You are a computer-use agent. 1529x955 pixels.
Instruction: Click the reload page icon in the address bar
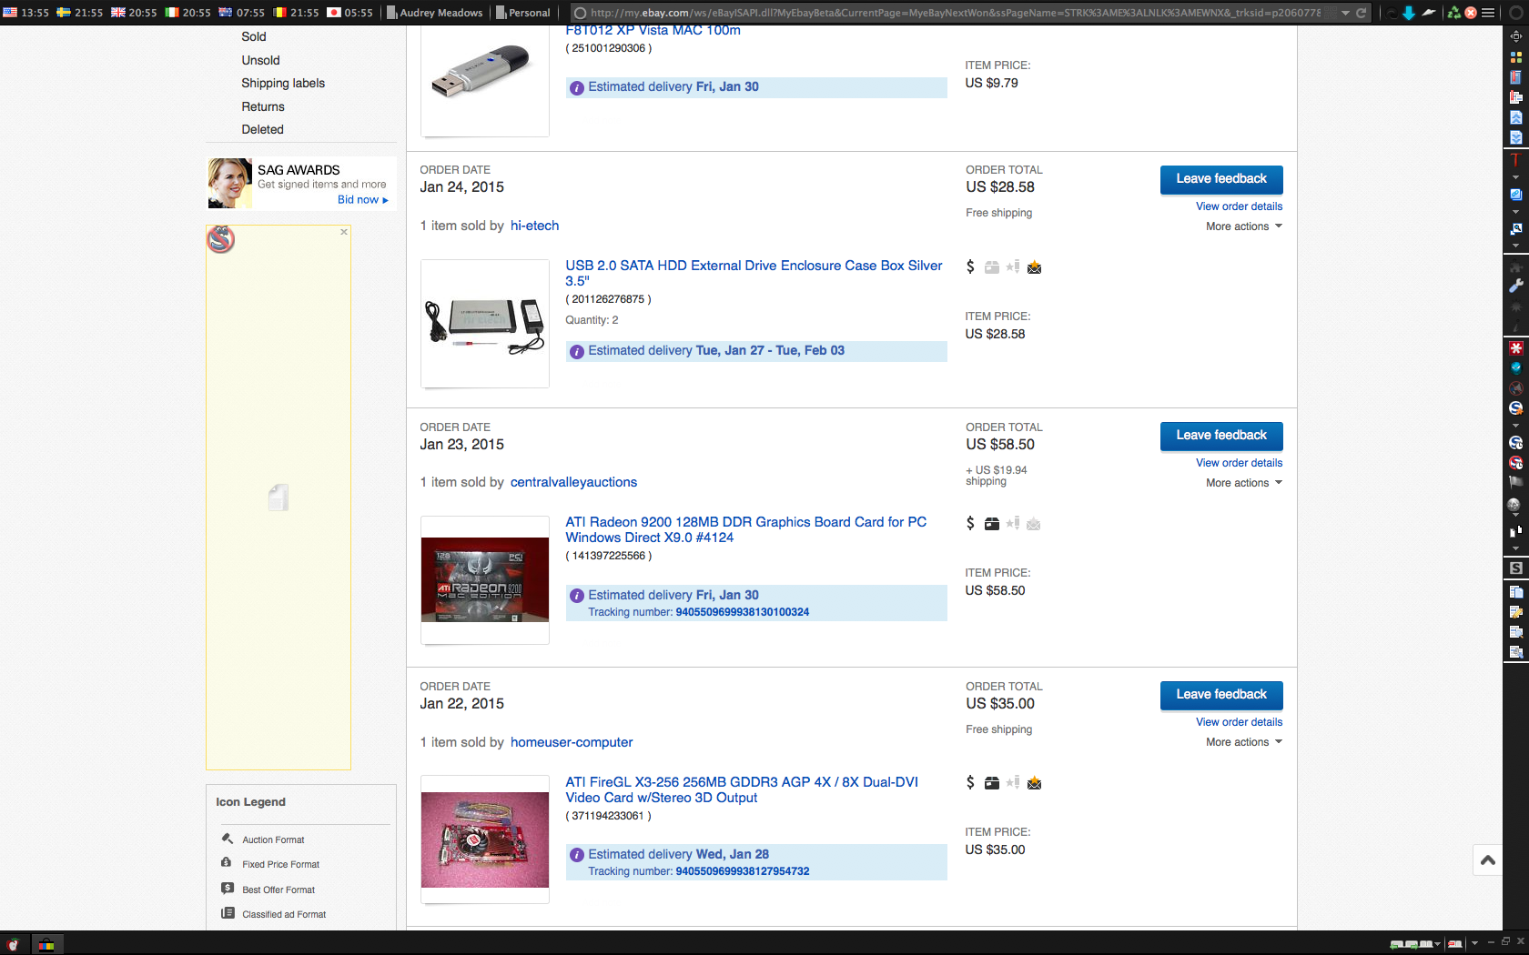click(1361, 14)
